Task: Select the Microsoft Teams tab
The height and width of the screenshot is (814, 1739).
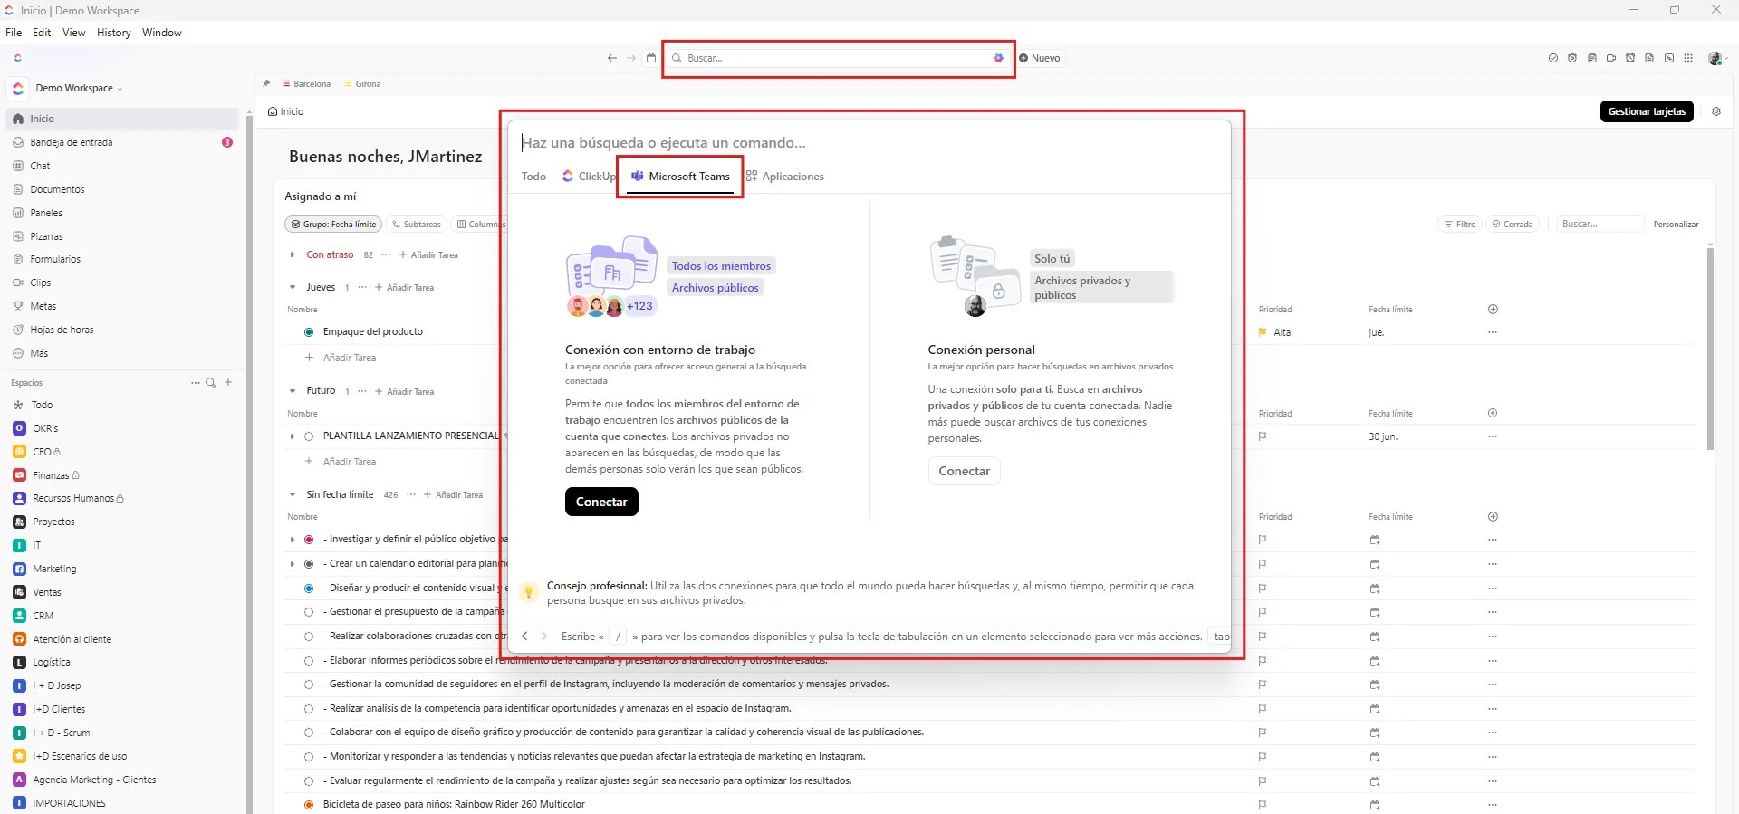Action: click(x=680, y=177)
